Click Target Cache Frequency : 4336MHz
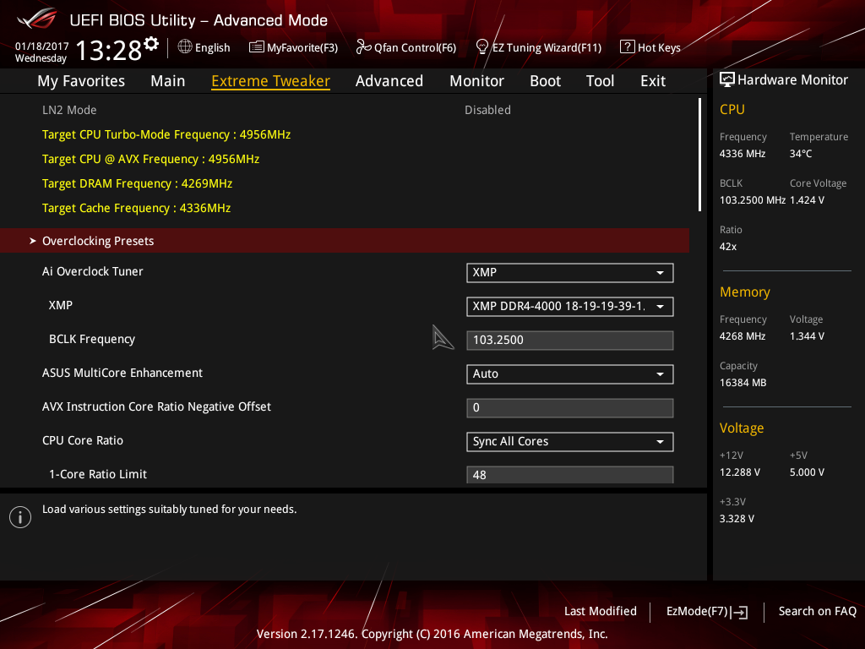Image resolution: width=865 pixels, height=649 pixels. 136,208
